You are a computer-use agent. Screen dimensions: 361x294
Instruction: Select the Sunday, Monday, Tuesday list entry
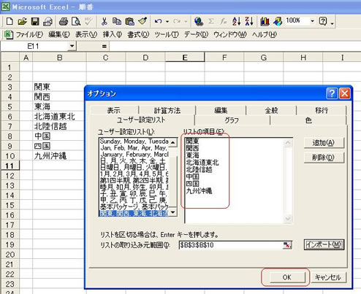pyautogui.click(x=134, y=142)
